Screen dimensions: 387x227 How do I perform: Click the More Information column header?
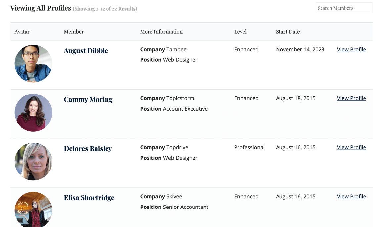(161, 31)
